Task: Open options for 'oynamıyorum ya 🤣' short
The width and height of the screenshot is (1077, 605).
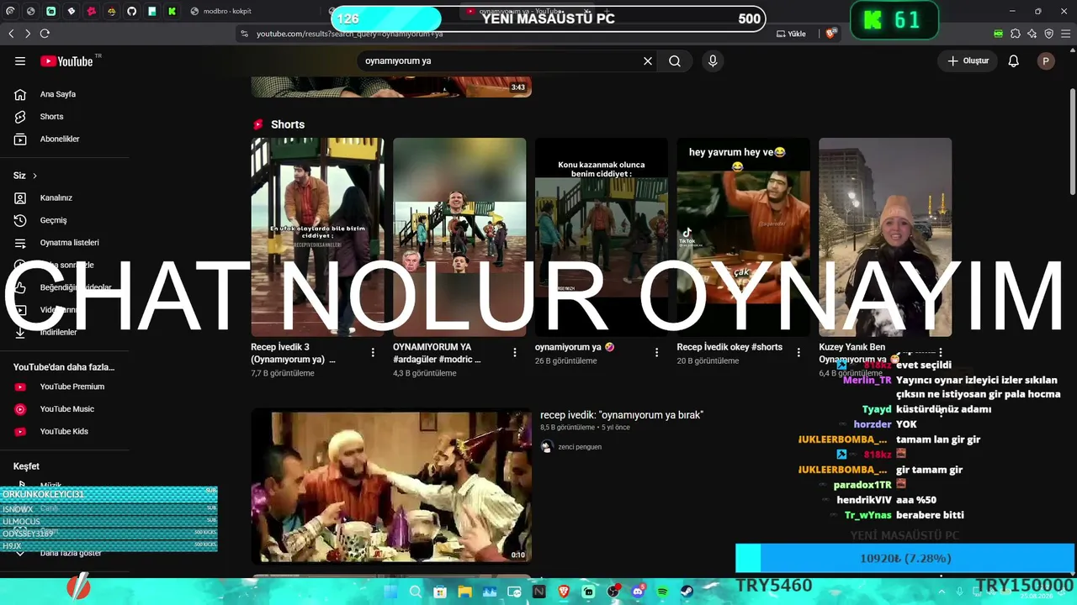Action: point(657,353)
